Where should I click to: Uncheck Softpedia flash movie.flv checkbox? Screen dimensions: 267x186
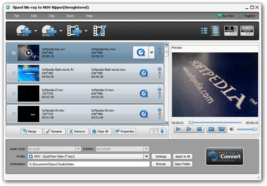coord(14,73)
